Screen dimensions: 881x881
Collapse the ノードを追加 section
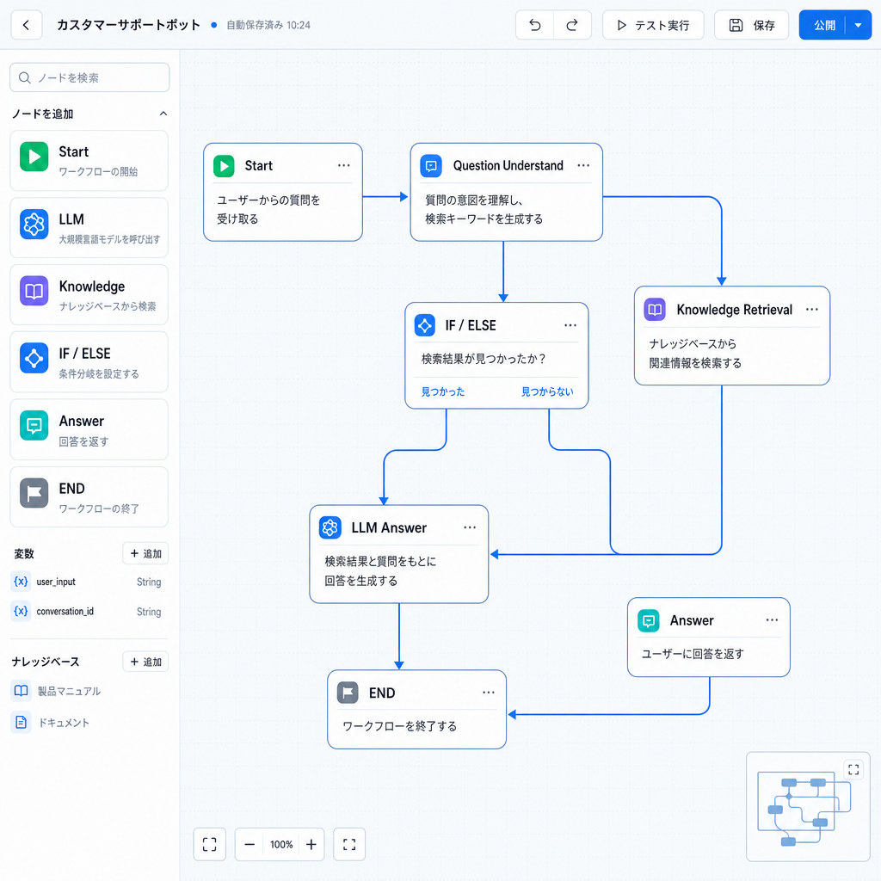(163, 114)
